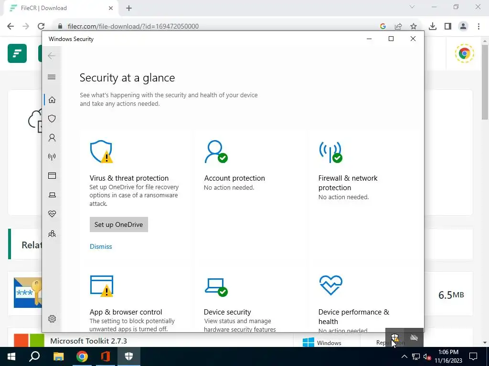Open Chrome downloads icon

tap(433, 27)
